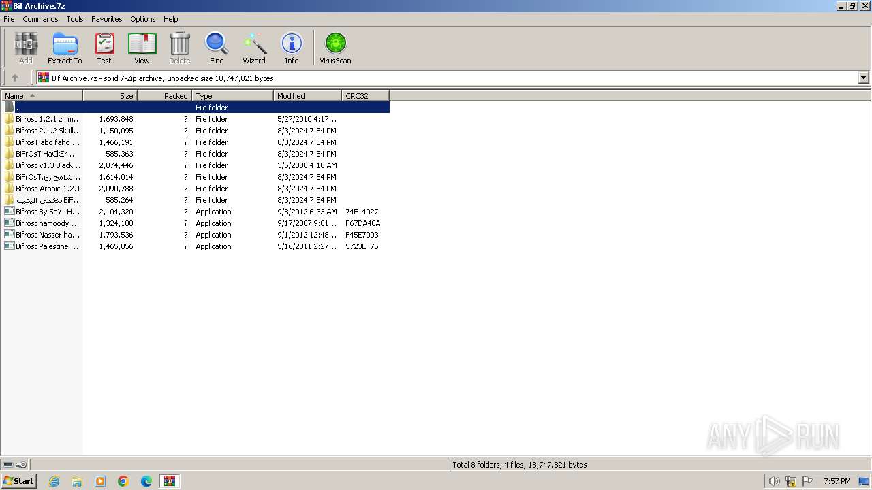Viewport: 872px width, 490px height.
Task: Select the Bifrost Palestine application file
Action: pos(196,246)
